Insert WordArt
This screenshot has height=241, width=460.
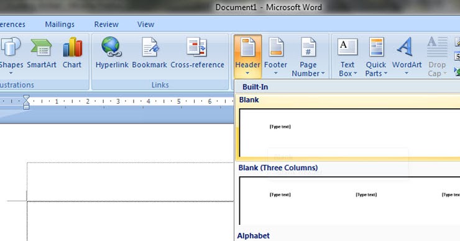pyautogui.click(x=407, y=56)
